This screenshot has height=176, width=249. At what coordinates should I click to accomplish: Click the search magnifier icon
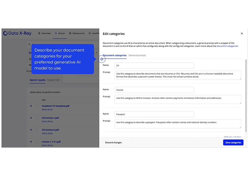tap(29, 44)
